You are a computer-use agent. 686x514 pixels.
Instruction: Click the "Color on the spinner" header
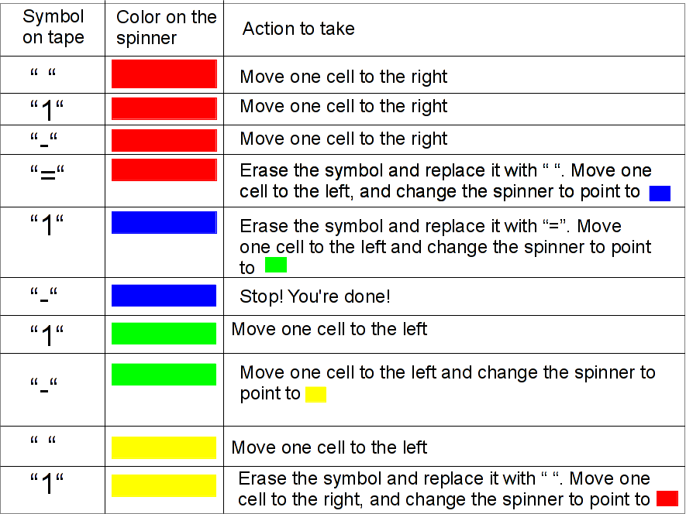click(x=166, y=27)
